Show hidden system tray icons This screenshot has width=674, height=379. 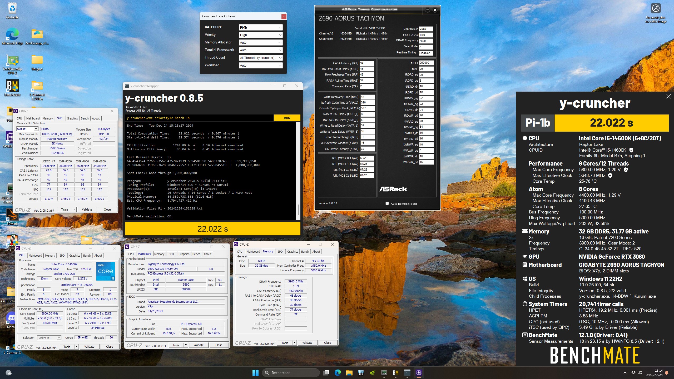coord(625,373)
